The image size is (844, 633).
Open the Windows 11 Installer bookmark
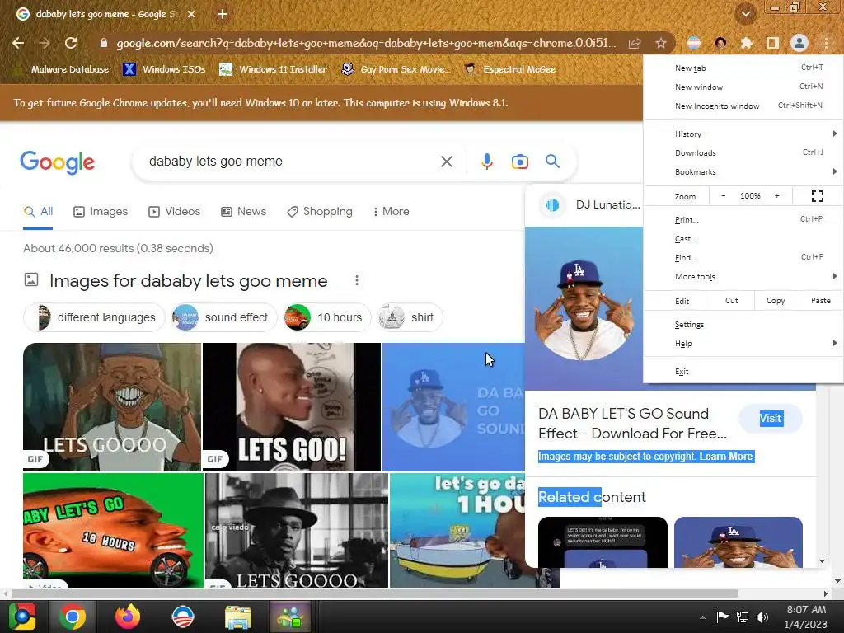[x=274, y=69]
